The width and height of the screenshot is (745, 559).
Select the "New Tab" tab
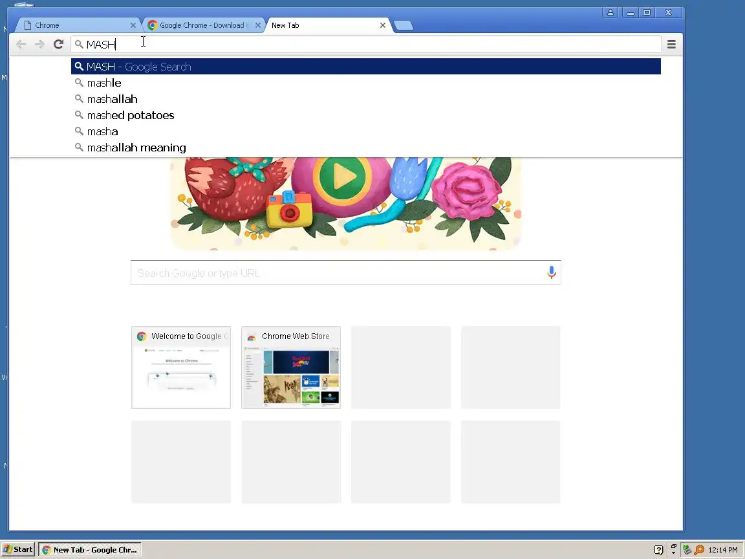pyautogui.click(x=328, y=25)
